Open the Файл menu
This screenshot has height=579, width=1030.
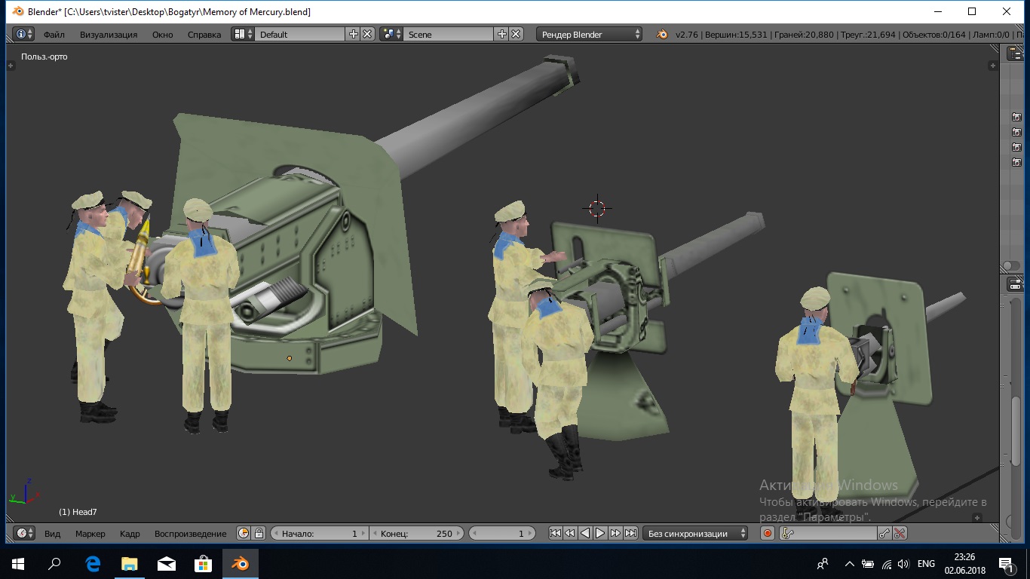54,34
